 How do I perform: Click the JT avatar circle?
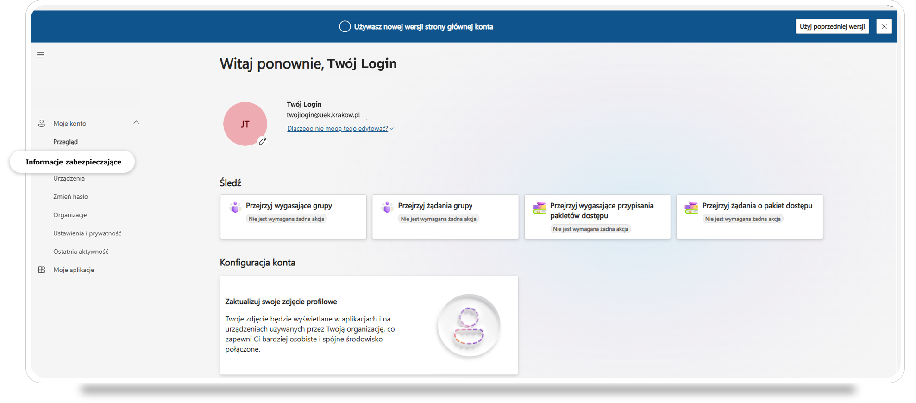coord(245,124)
